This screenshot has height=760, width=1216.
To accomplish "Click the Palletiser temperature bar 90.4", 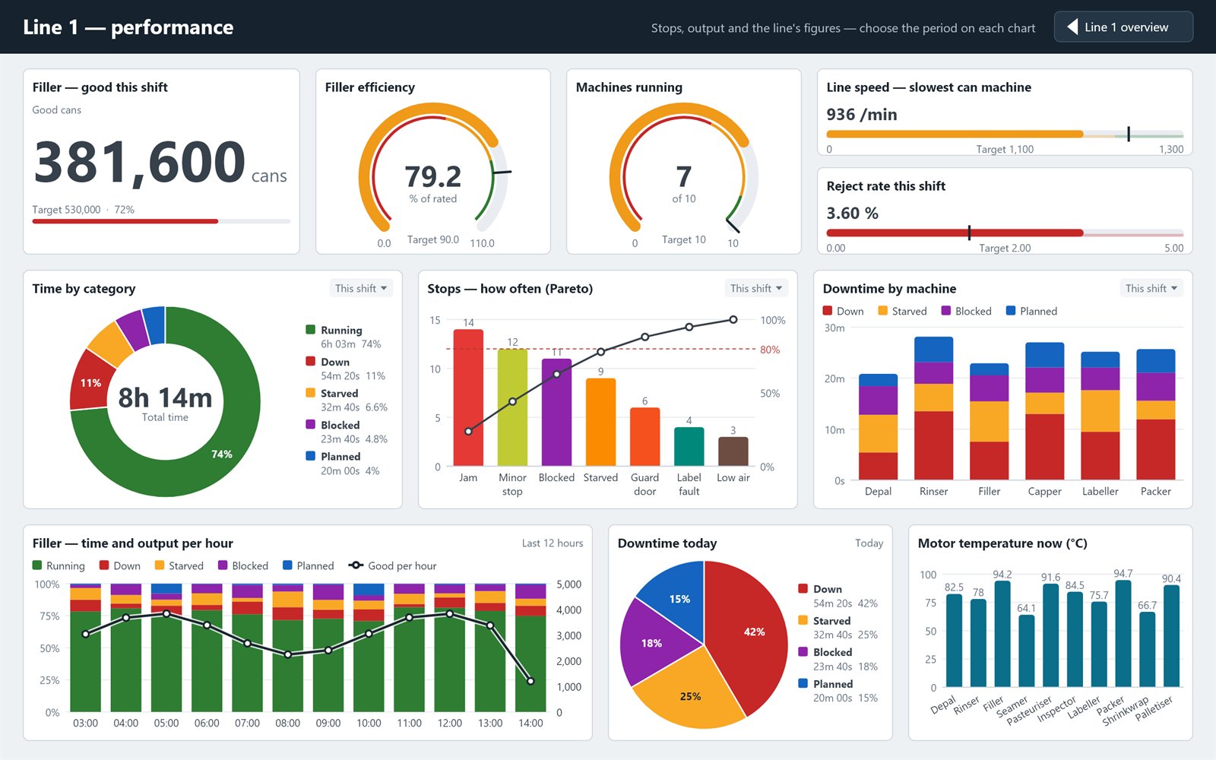I will coord(1171,636).
